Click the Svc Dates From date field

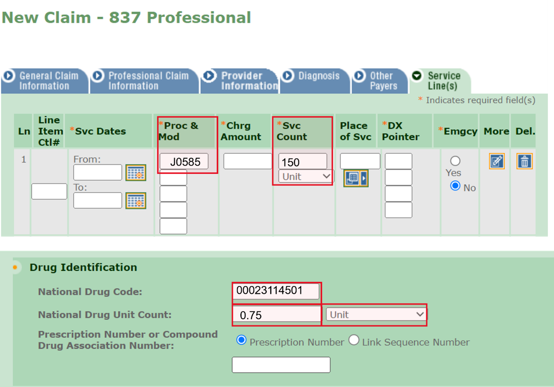click(x=98, y=172)
